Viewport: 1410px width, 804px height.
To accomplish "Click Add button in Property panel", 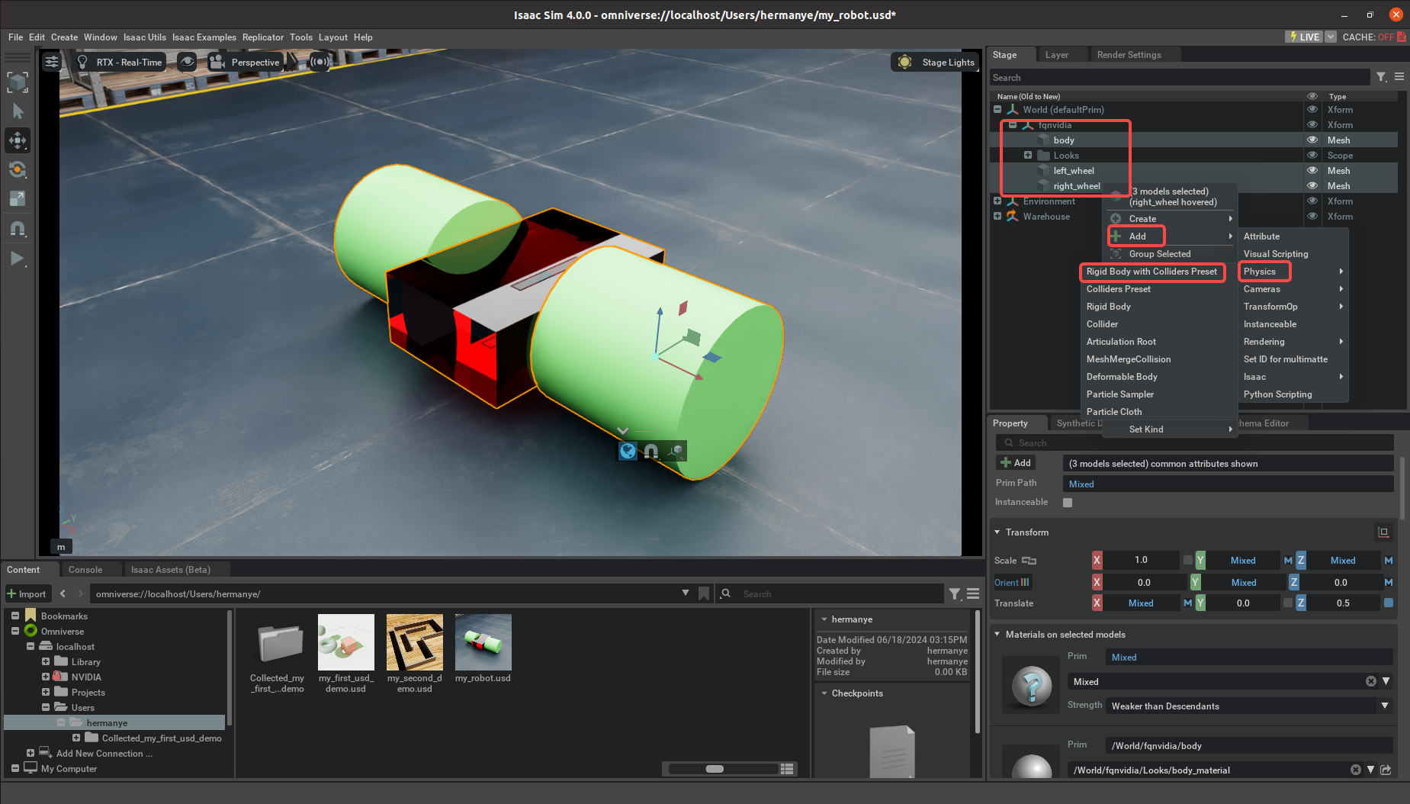I will [x=1016, y=463].
